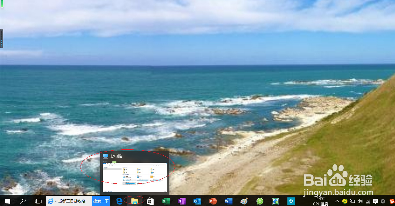Screen dimensions: 395x206
Task: Launch OneNote from the taskbar
Action: (x=181, y=201)
